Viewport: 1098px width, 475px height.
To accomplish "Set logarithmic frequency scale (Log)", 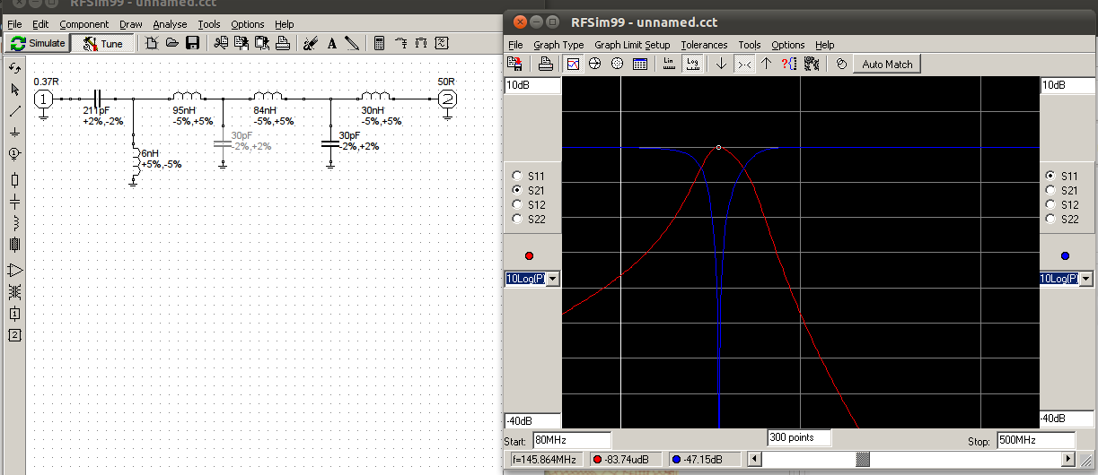I will click(x=692, y=64).
